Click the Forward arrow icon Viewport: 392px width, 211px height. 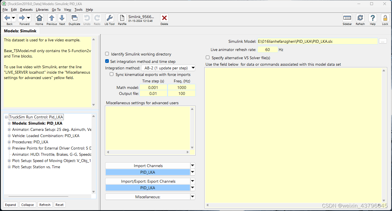point(22,18)
